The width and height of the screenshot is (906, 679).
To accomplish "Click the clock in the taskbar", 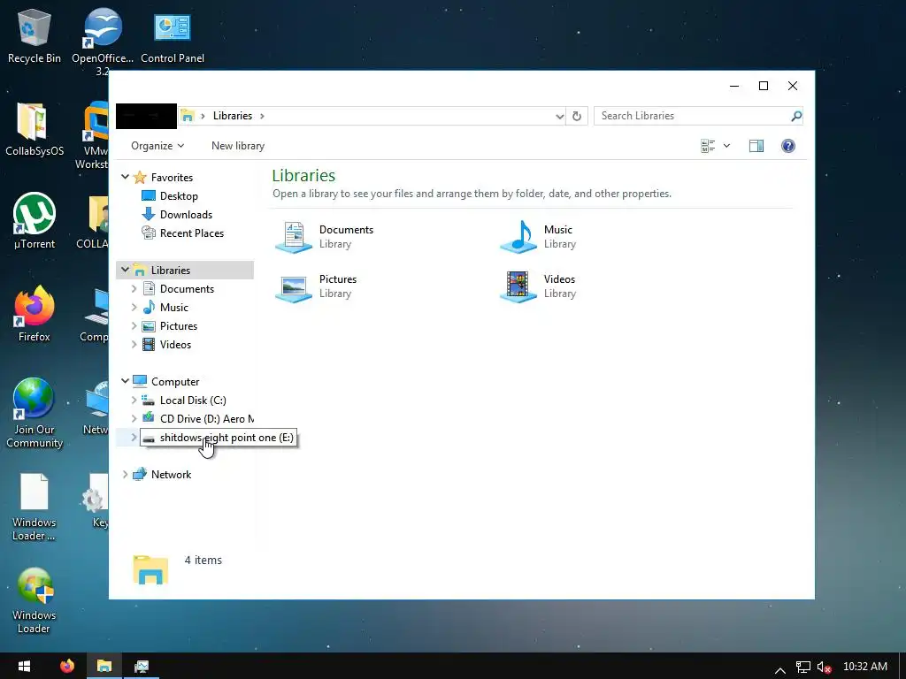I will (x=865, y=667).
